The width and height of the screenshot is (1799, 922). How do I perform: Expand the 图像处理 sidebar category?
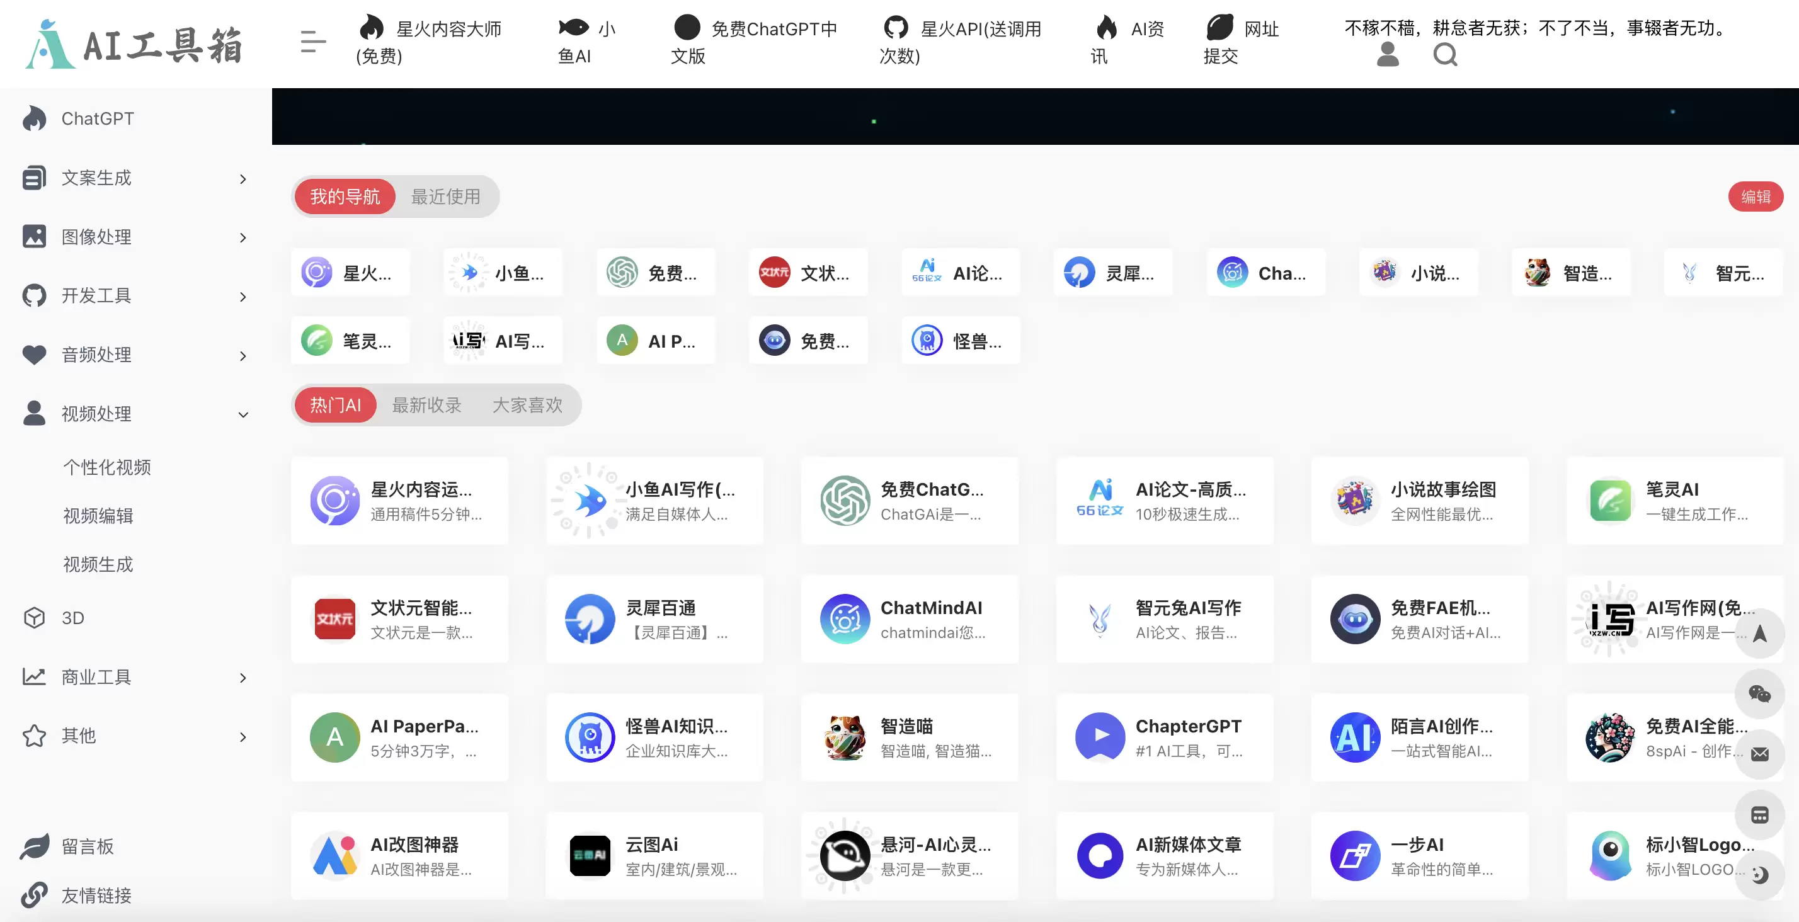point(135,237)
